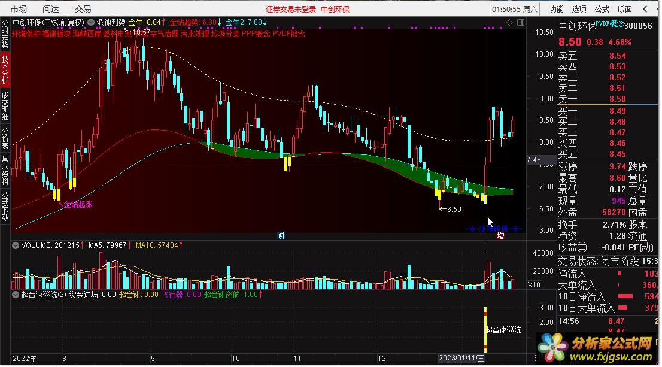Click the 污水处理 sector tag
662x367 pixels.
195,34
